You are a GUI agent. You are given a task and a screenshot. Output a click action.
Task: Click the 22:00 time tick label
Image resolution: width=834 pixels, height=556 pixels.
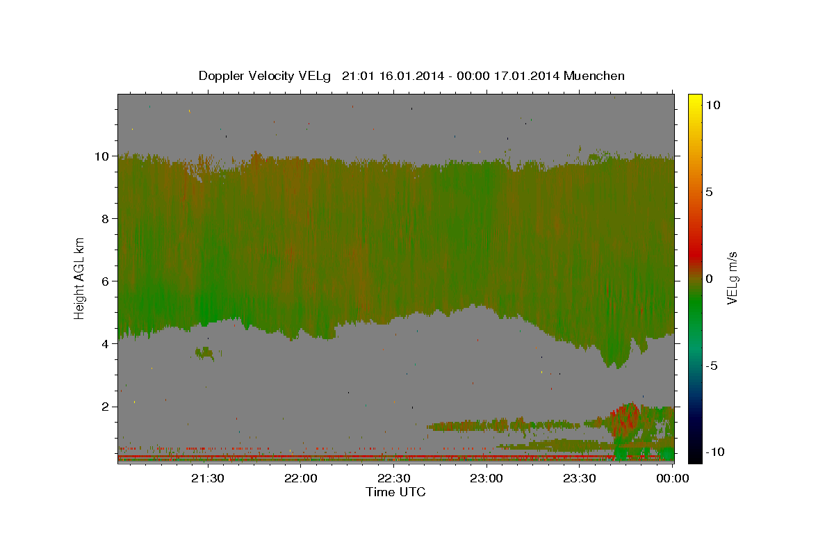[301, 478]
